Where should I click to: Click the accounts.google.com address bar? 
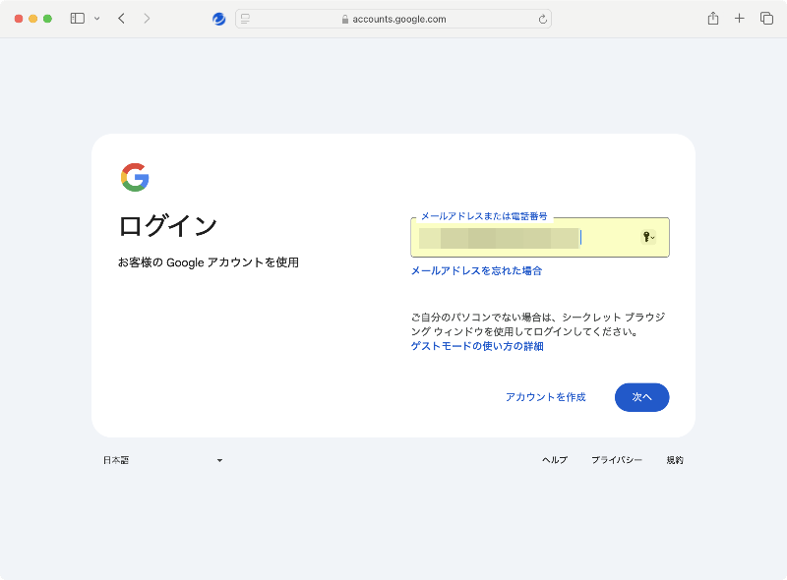(393, 19)
